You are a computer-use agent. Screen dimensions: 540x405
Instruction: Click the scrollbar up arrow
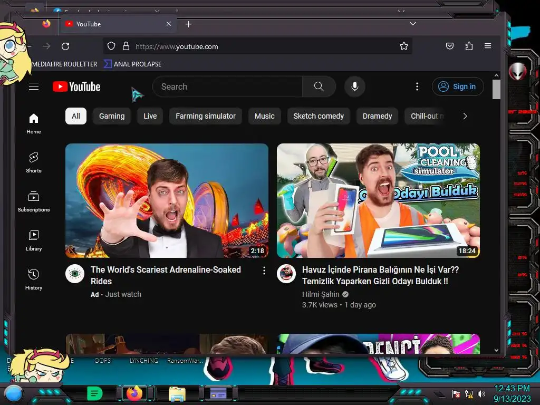496,75
